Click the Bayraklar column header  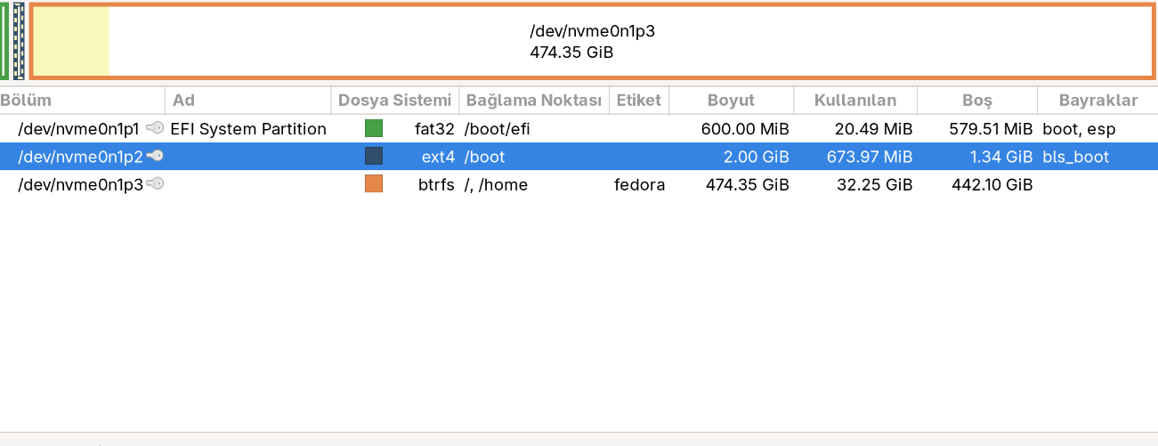point(1097,101)
